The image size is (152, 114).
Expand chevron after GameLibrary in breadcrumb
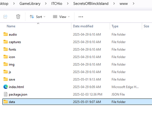point(46,4)
